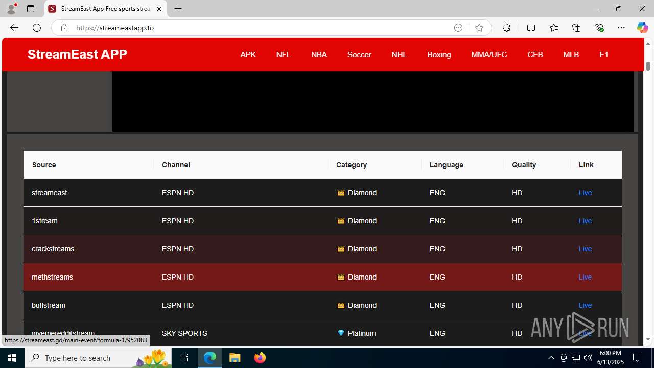
Task: Open the browser profile icon
Action: 11,9
